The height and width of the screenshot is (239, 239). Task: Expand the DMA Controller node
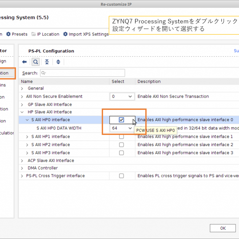click(22, 168)
